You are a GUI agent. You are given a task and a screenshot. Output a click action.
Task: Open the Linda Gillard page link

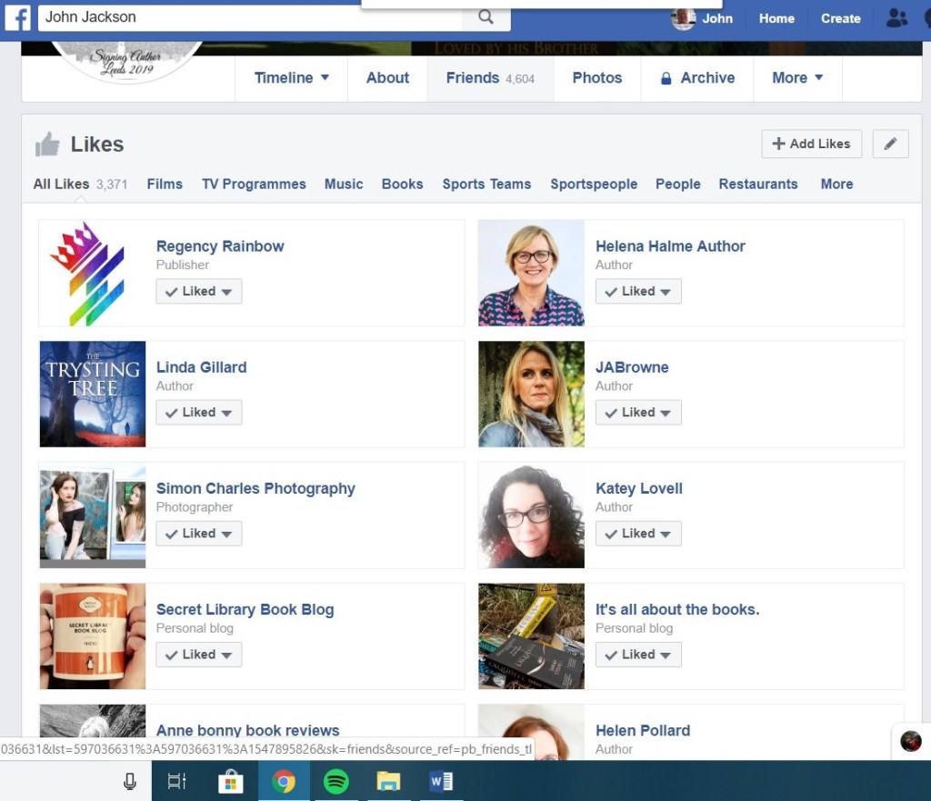click(x=201, y=367)
